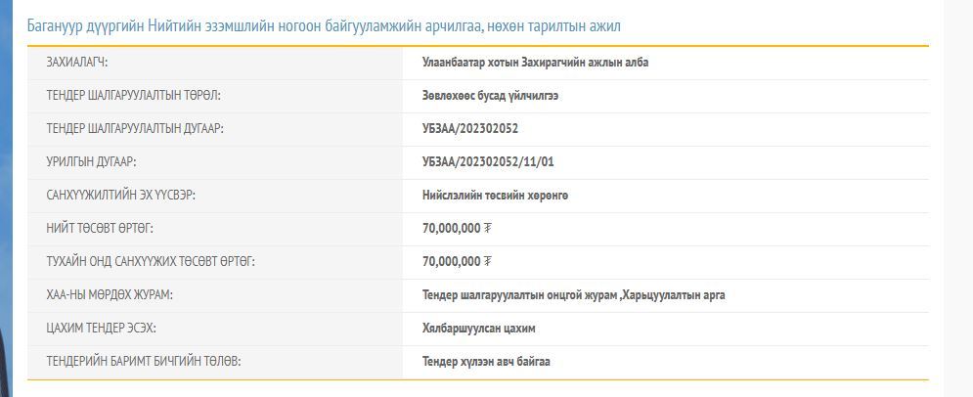The image size is (973, 397).
Task: Click the 70,000,000 ₮ amount beside "ТУХАЙН ОНД САНХҮҮЖИХ"
Action: click(x=457, y=262)
